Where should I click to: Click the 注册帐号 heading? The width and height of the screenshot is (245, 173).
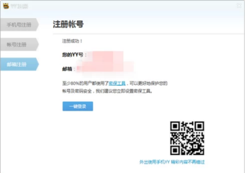pyautogui.click(x=68, y=24)
